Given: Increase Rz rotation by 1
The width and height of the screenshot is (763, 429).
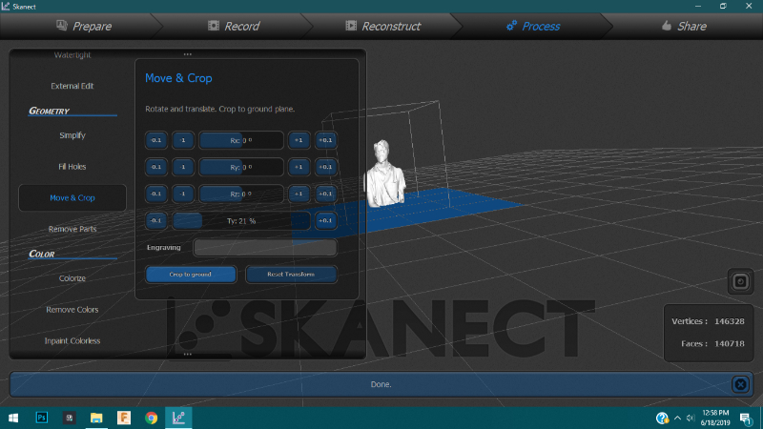Looking at the screenshot, I should [299, 194].
